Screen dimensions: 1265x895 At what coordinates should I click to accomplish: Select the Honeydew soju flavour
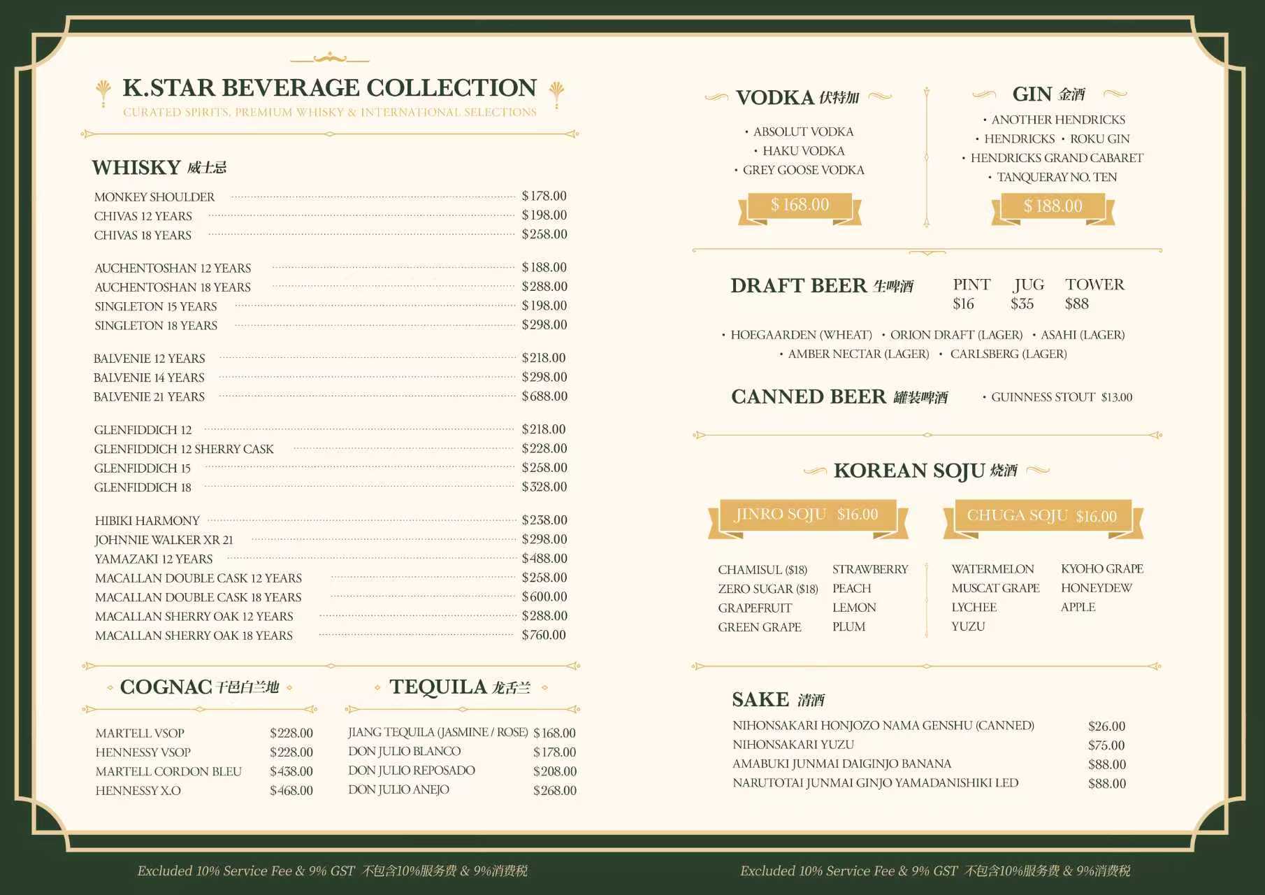pos(1097,588)
